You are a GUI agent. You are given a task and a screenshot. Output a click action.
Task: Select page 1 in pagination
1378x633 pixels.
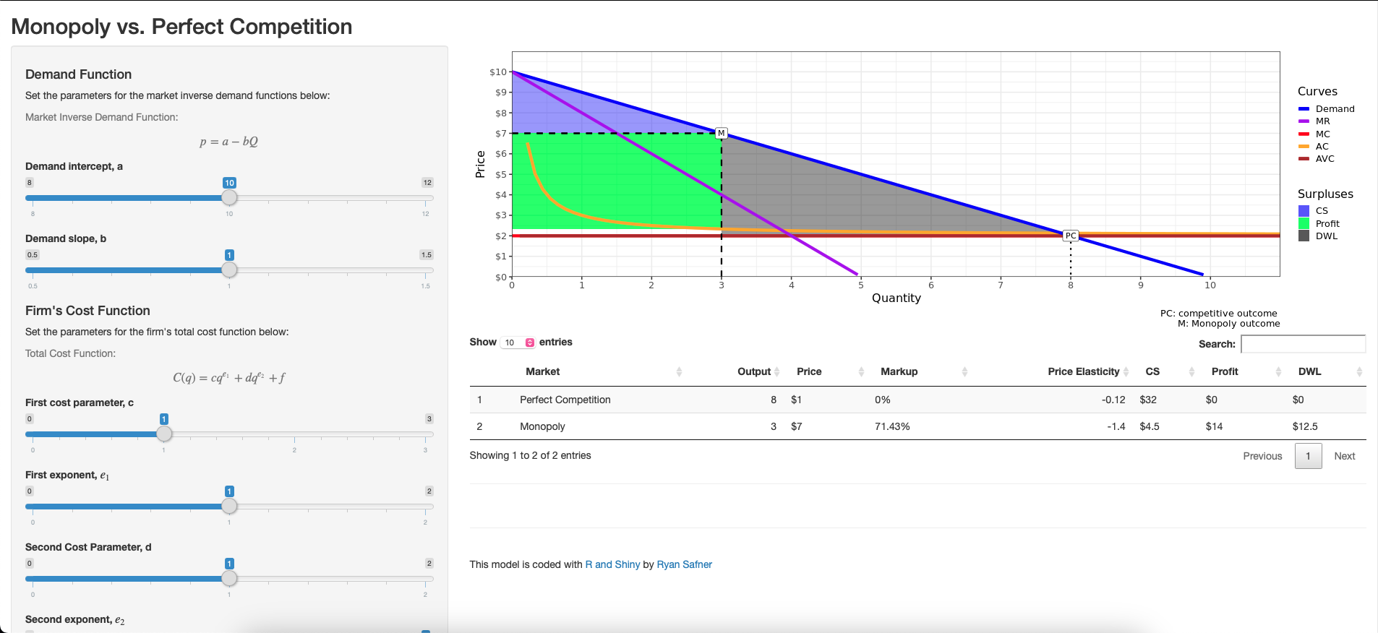[1308, 456]
